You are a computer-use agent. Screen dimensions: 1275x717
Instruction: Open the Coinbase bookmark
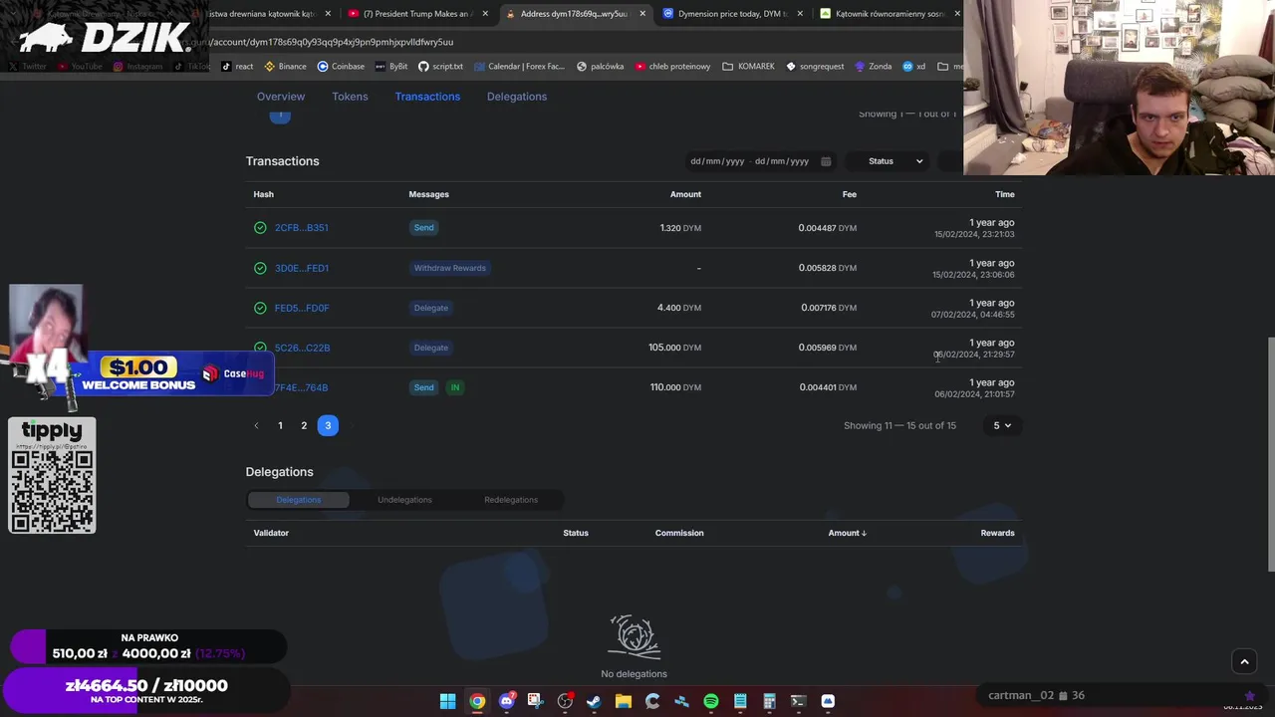[x=341, y=67]
